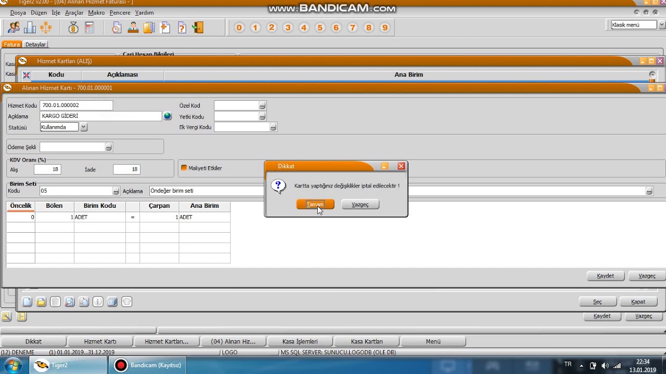Open the money bag toolbar icon
The image size is (666, 374).
pos(73,28)
